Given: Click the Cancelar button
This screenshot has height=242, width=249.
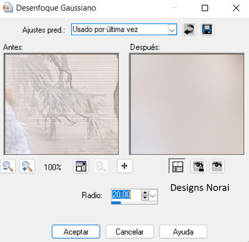Looking at the screenshot, I should tap(130, 231).
